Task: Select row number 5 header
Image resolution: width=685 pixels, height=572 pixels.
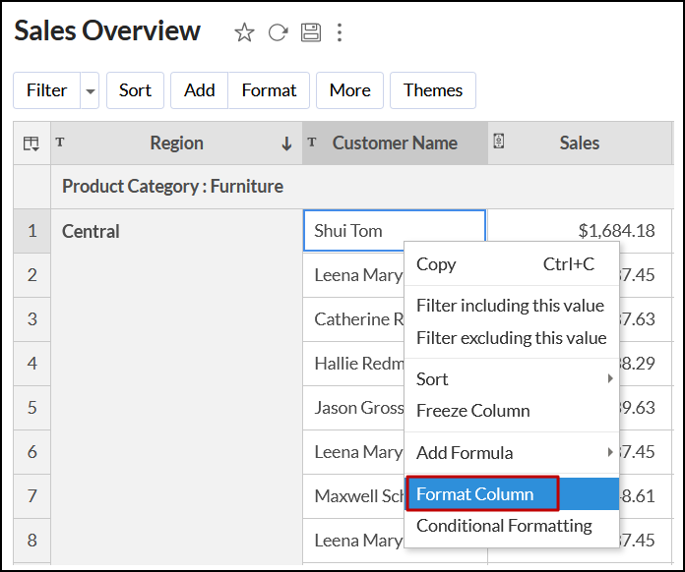Action: tap(32, 408)
